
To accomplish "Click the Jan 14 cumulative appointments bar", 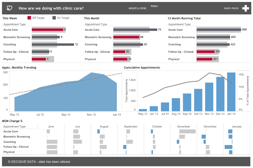I will pyautogui.click(x=231, y=92).
